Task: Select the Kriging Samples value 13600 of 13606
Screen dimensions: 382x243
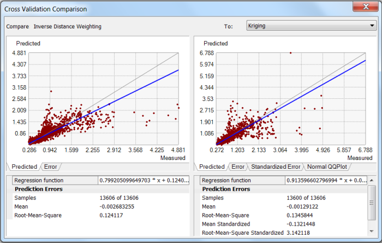Action: coord(306,198)
